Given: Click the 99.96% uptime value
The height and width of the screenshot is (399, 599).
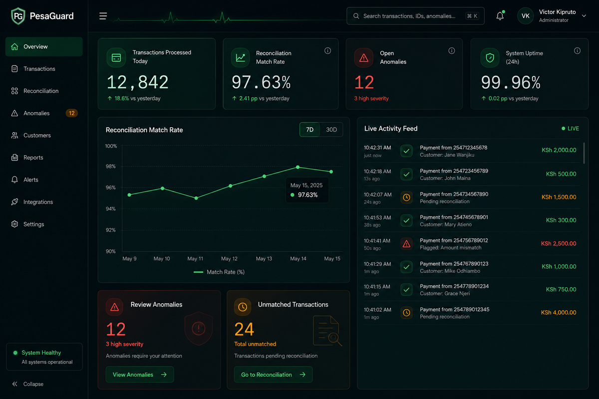Looking at the screenshot, I should (x=511, y=82).
